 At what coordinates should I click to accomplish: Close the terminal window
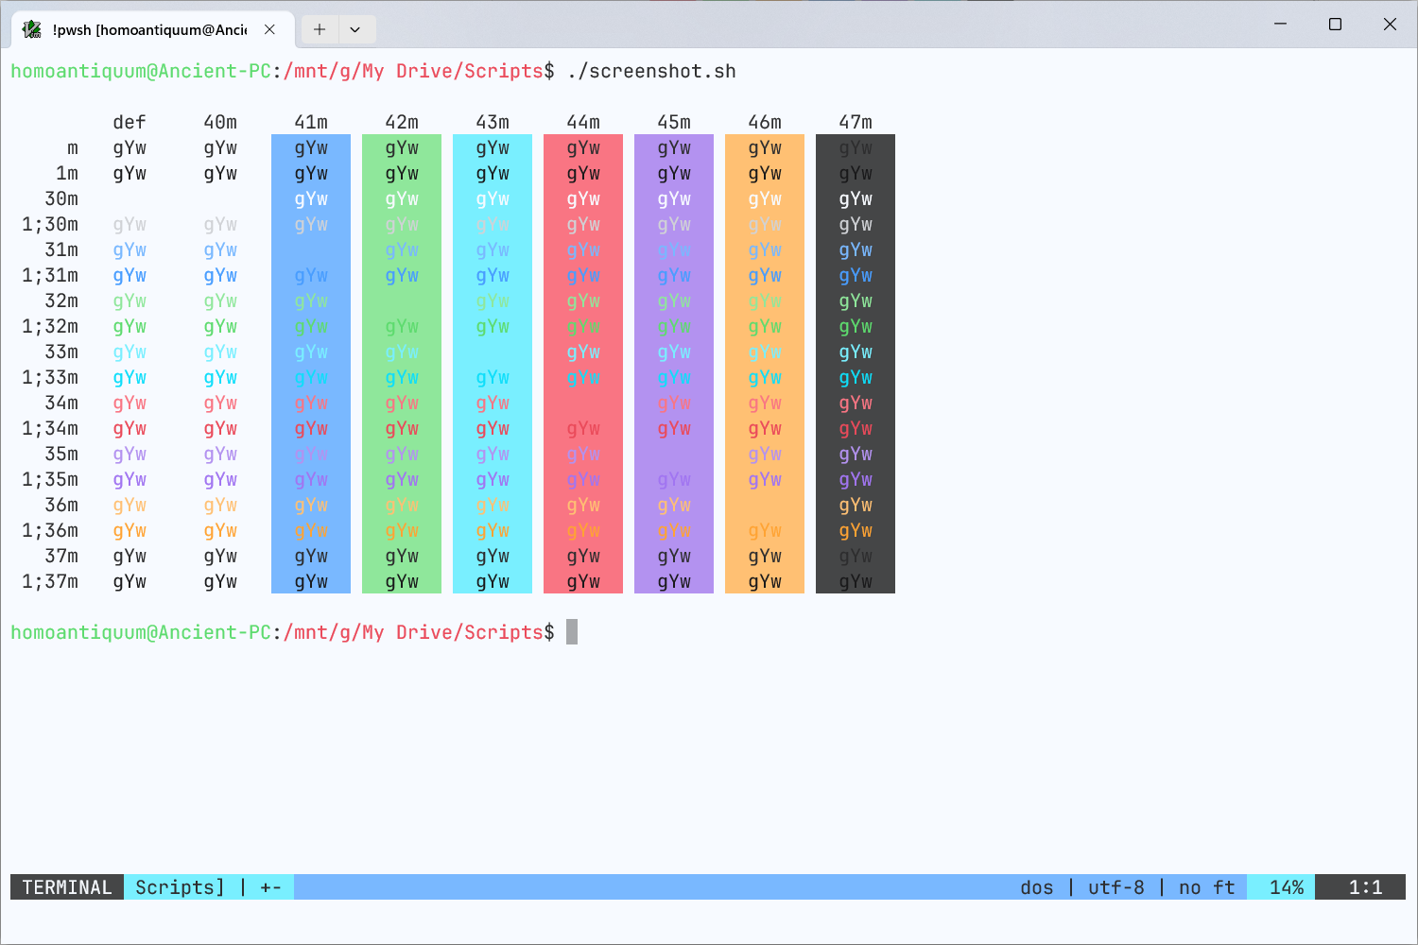tap(1390, 25)
